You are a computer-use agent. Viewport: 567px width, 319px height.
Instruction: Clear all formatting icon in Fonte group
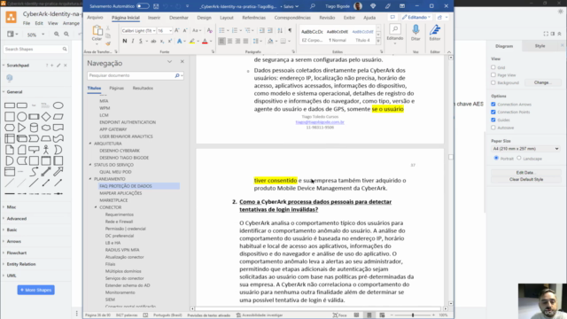pos(209,31)
